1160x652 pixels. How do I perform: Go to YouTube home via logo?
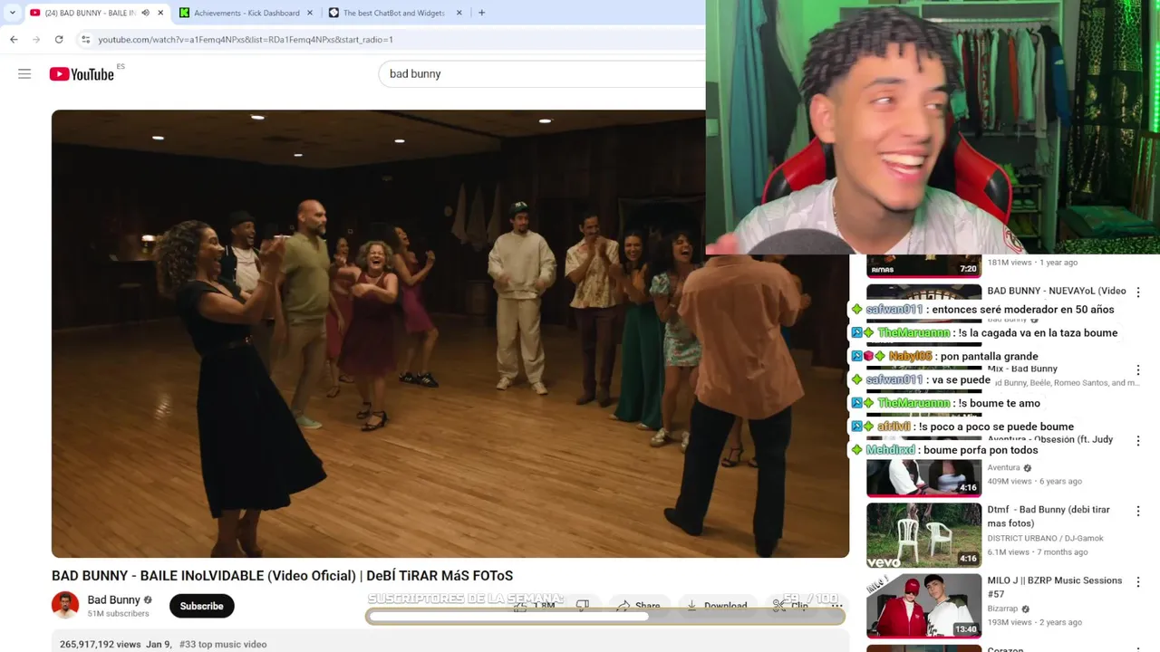(82, 74)
